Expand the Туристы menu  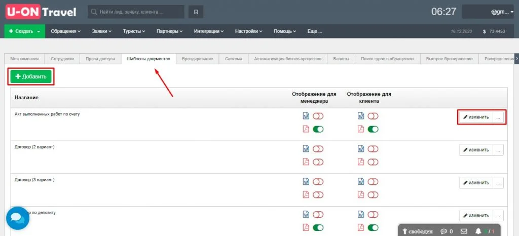pos(134,31)
